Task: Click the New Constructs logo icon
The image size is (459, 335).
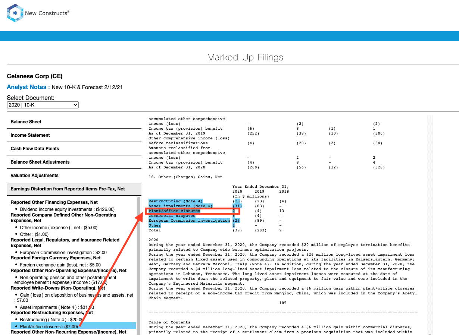Action: pos(15,13)
